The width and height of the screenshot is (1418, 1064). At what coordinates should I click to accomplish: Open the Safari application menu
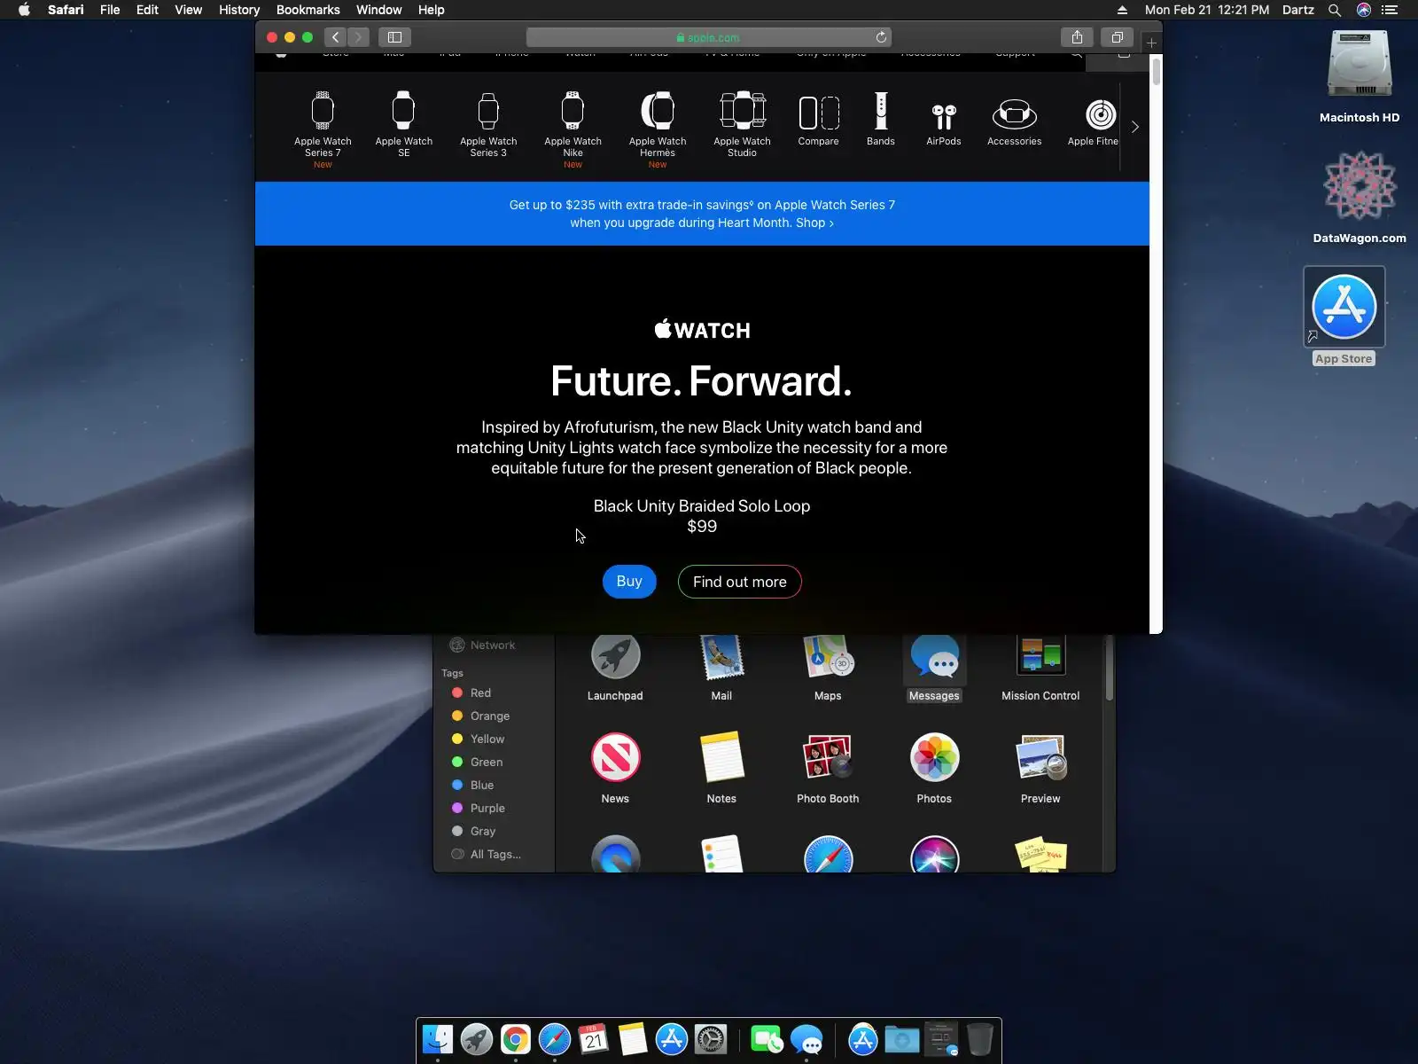coord(66,10)
